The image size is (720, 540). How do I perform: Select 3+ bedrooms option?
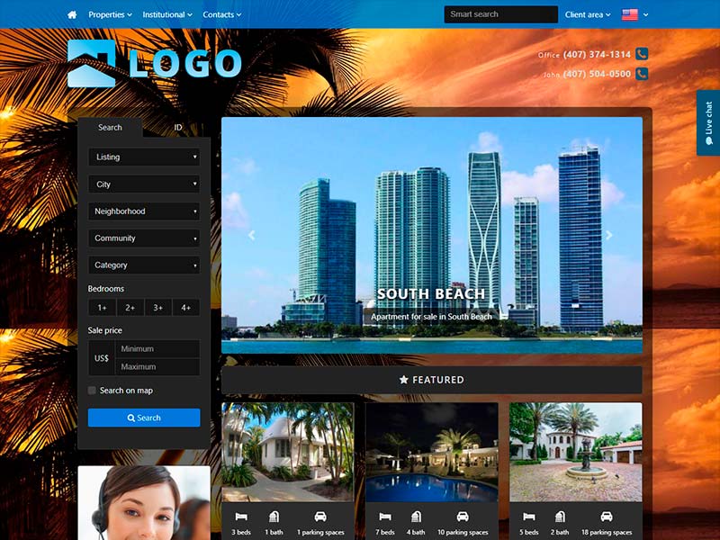point(158,308)
